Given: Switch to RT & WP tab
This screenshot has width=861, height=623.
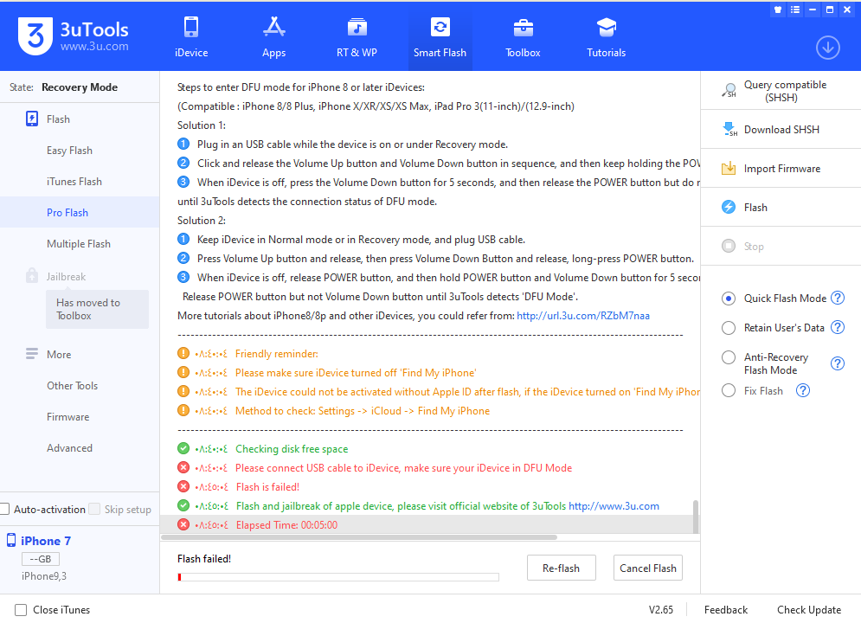Looking at the screenshot, I should click(x=357, y=37).
